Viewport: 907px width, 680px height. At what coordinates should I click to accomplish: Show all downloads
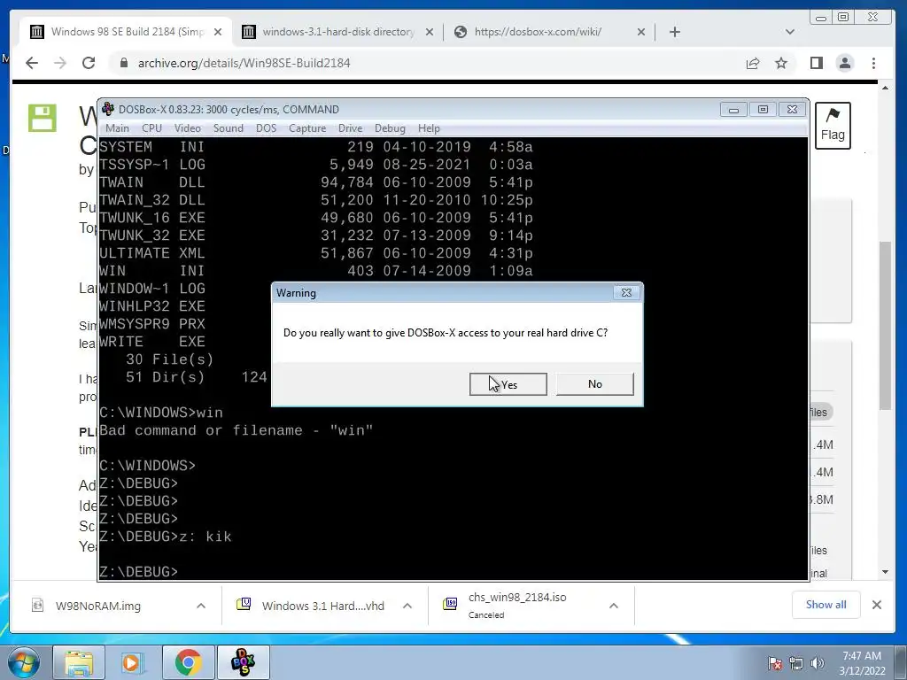pyautogui.click(x=826, y=605)
